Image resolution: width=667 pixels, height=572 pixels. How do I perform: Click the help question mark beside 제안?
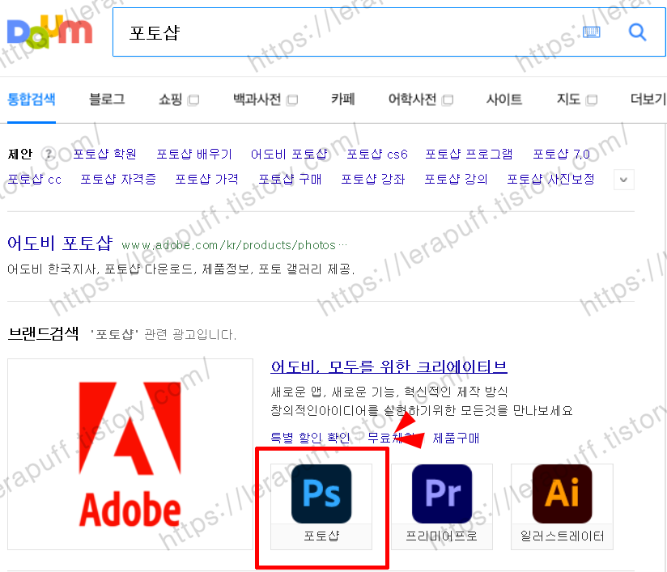pyautogui.click(x=49, y=154)
